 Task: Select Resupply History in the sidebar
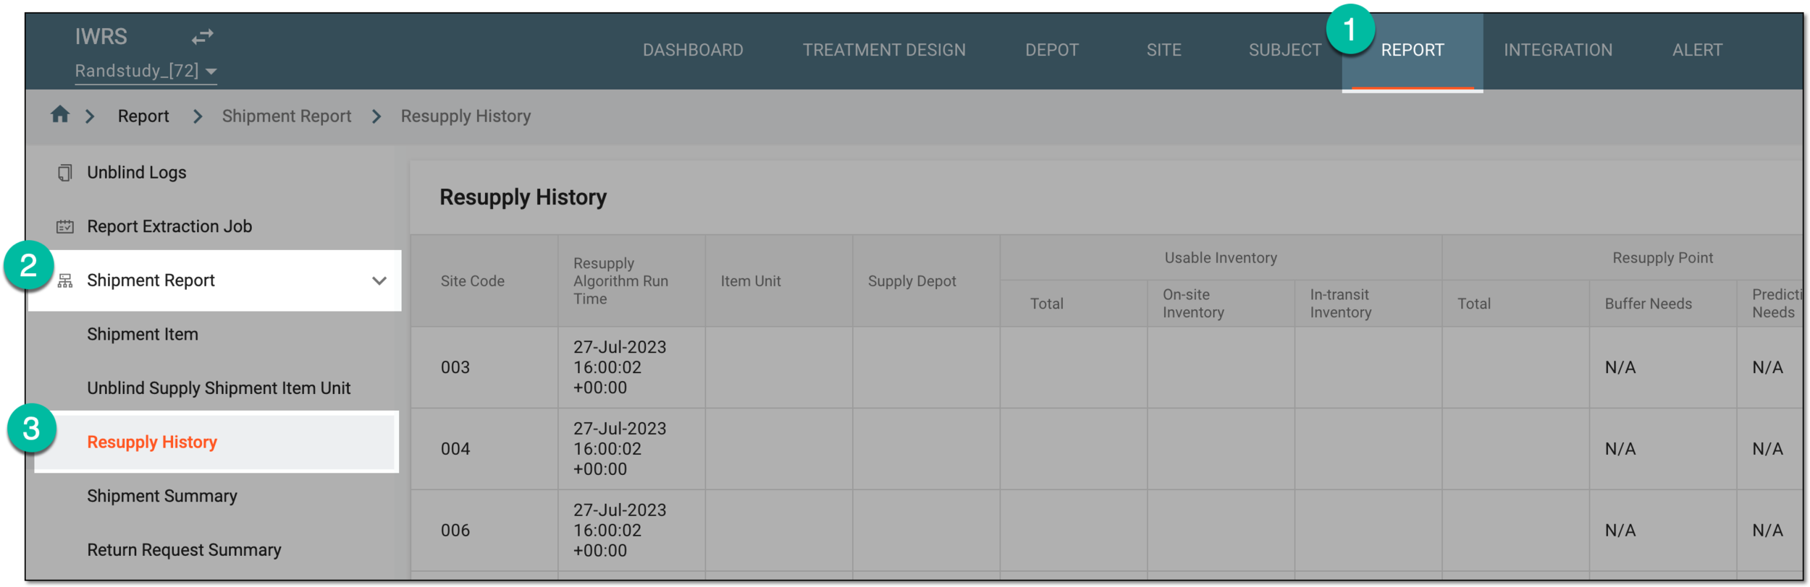[x=216, y=442]
